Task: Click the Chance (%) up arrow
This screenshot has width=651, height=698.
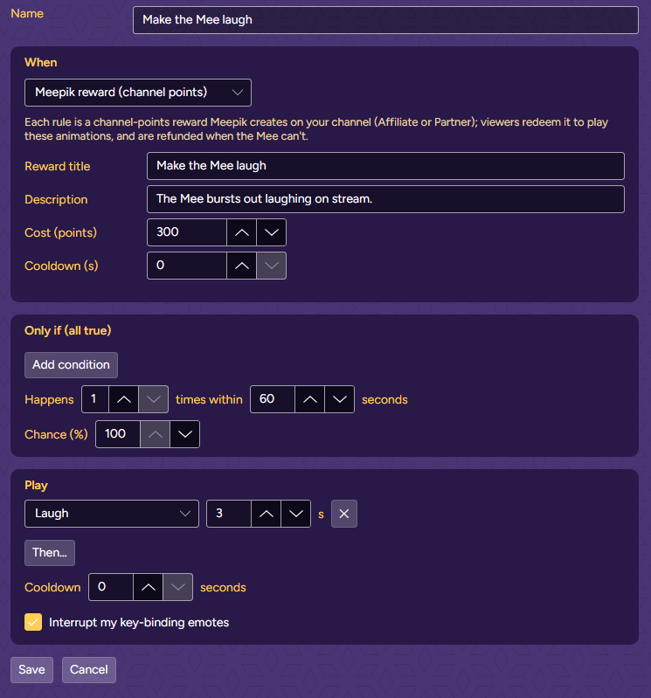Action: click(155, 434)
